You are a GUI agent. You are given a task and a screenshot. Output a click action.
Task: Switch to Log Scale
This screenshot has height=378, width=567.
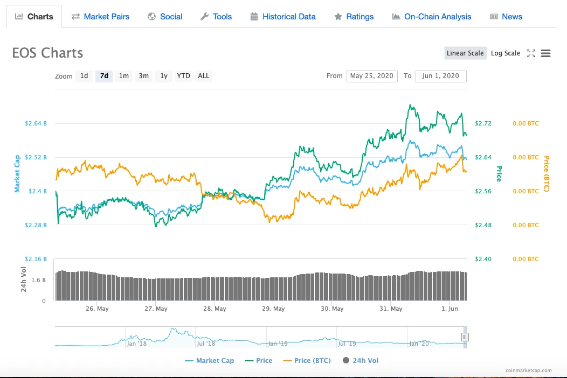coord(505,53)
